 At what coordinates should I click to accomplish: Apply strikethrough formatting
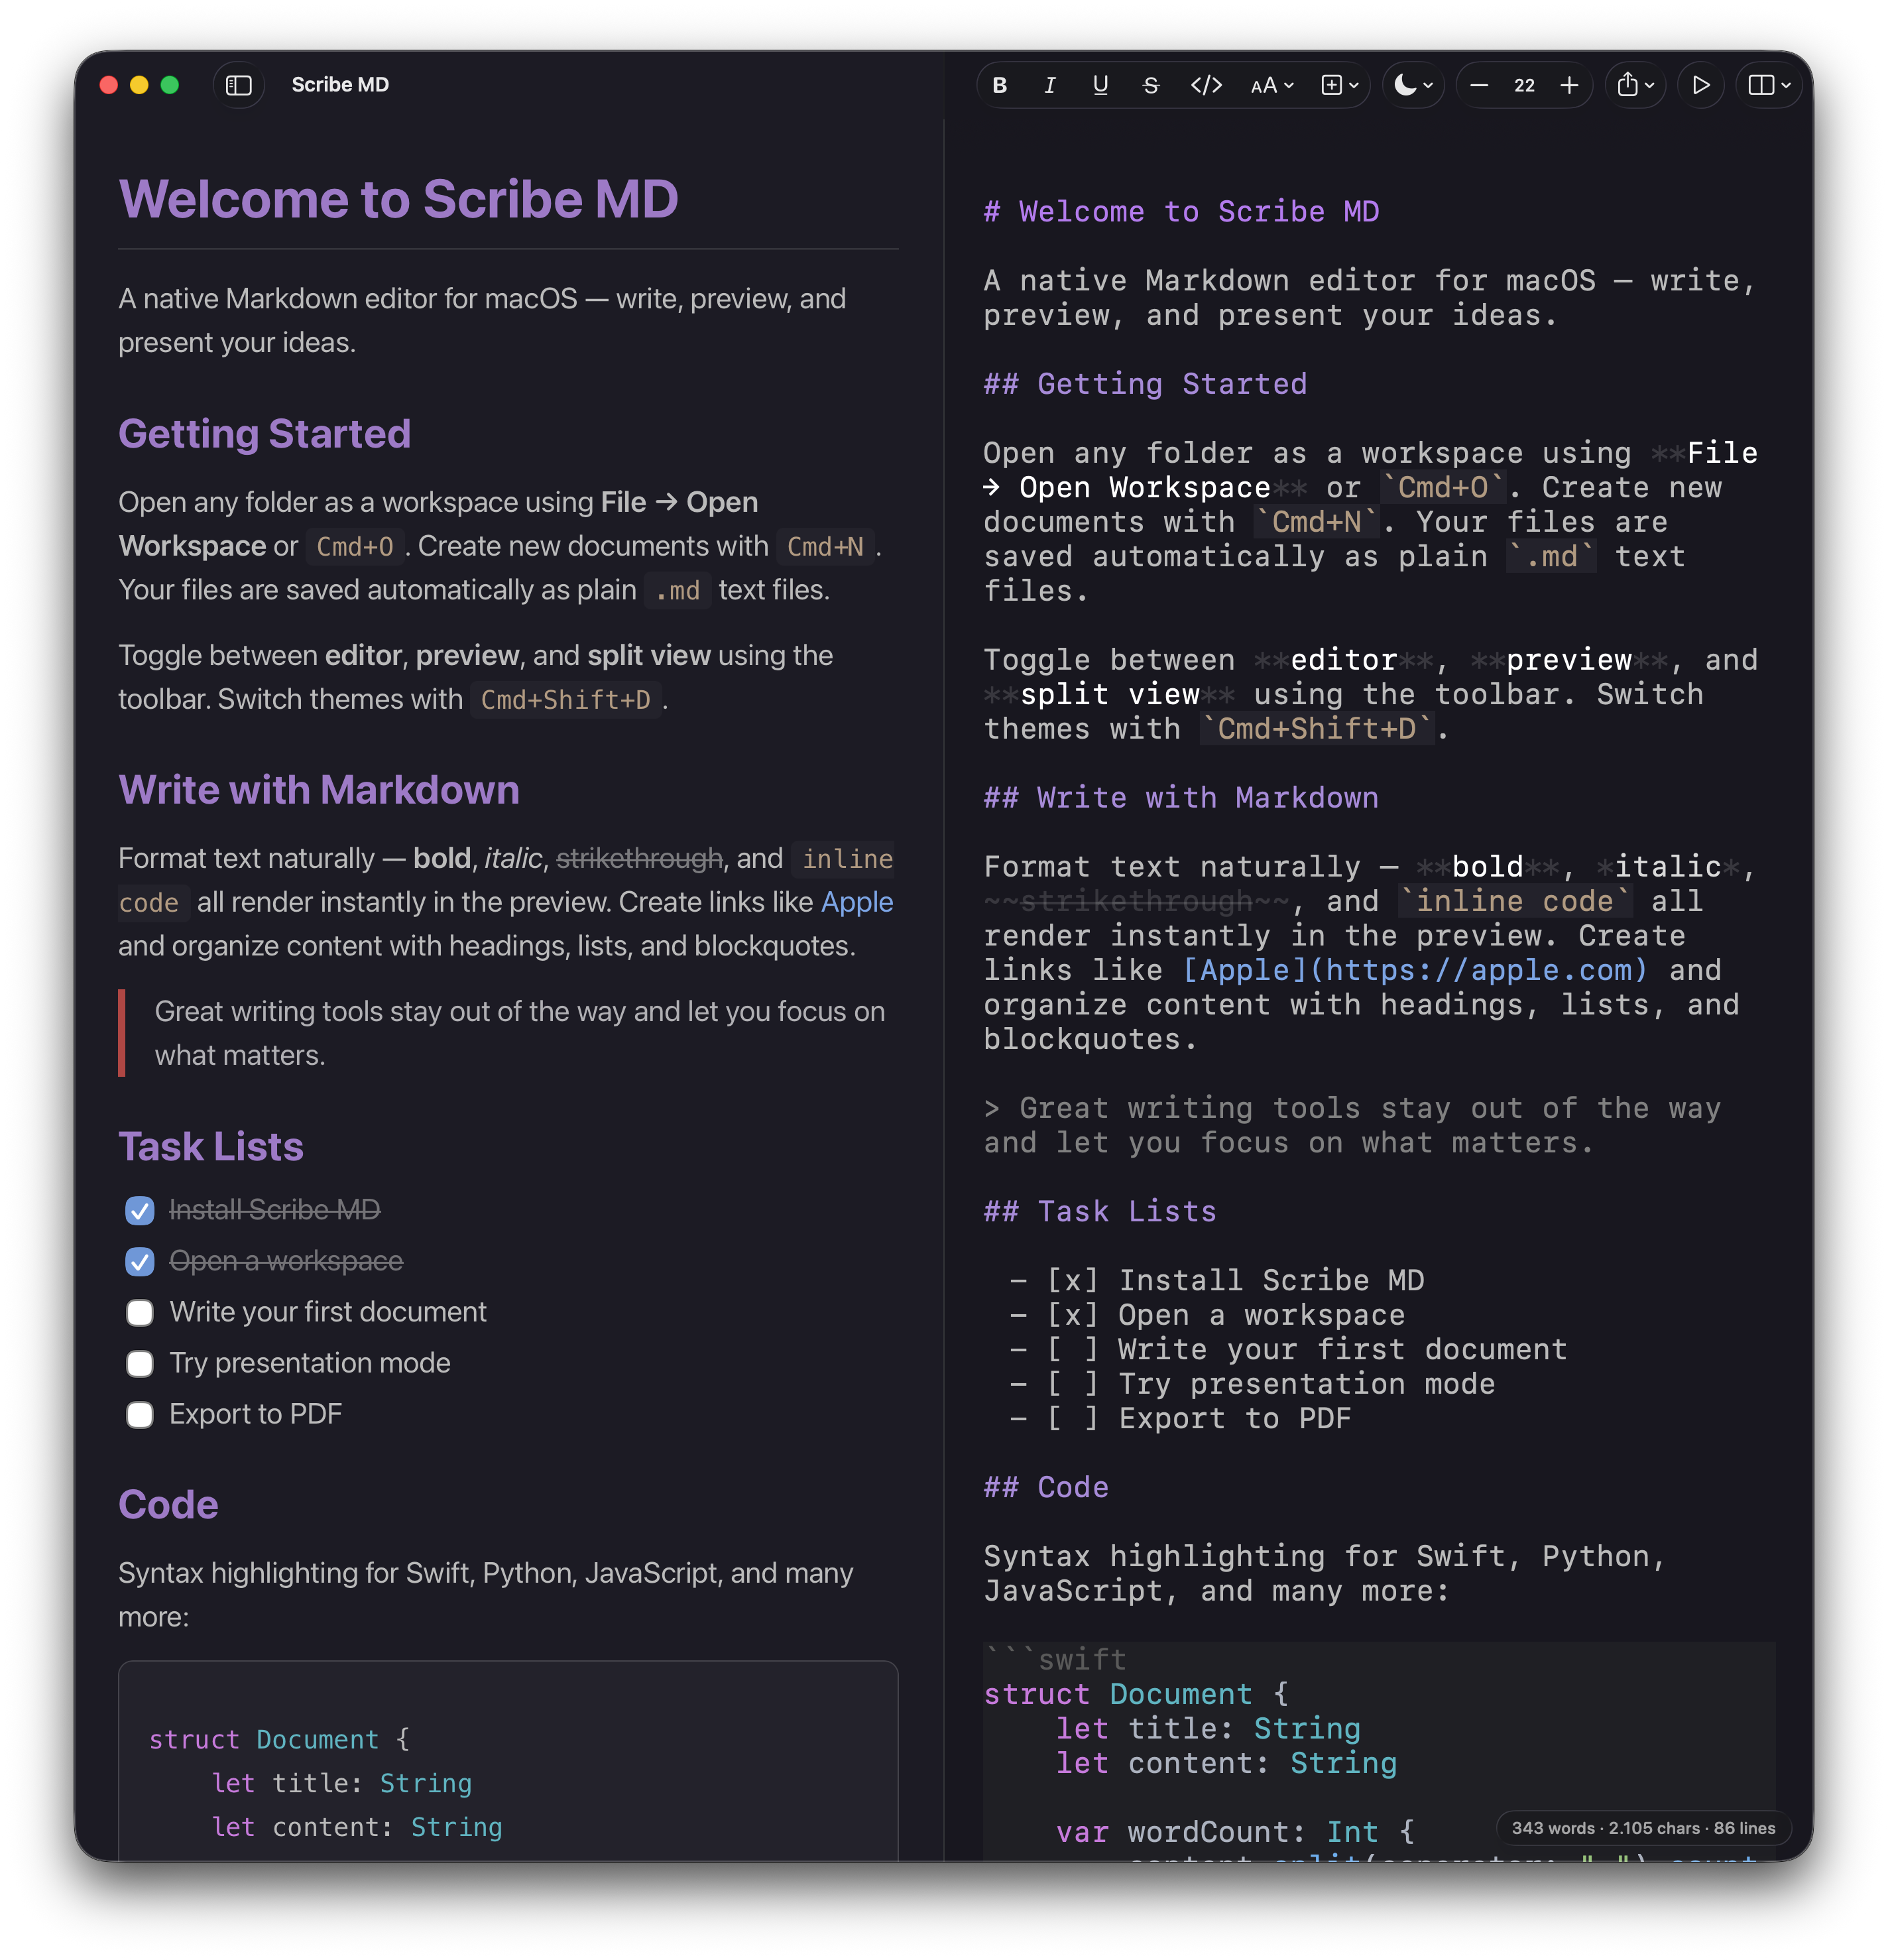click(1151, 85)
